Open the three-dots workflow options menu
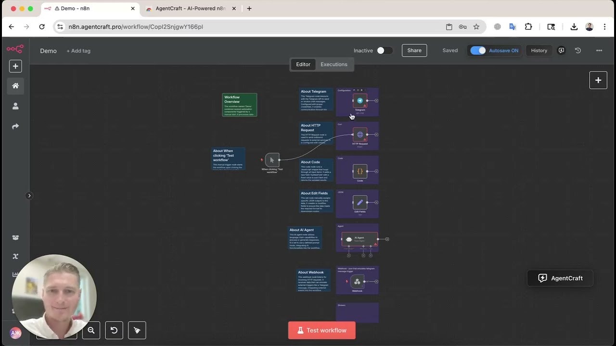Viewport: 616px width, 346px height. (599, 50)
